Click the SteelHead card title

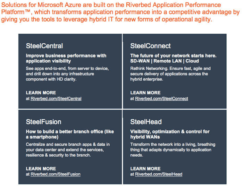point(146,122)
